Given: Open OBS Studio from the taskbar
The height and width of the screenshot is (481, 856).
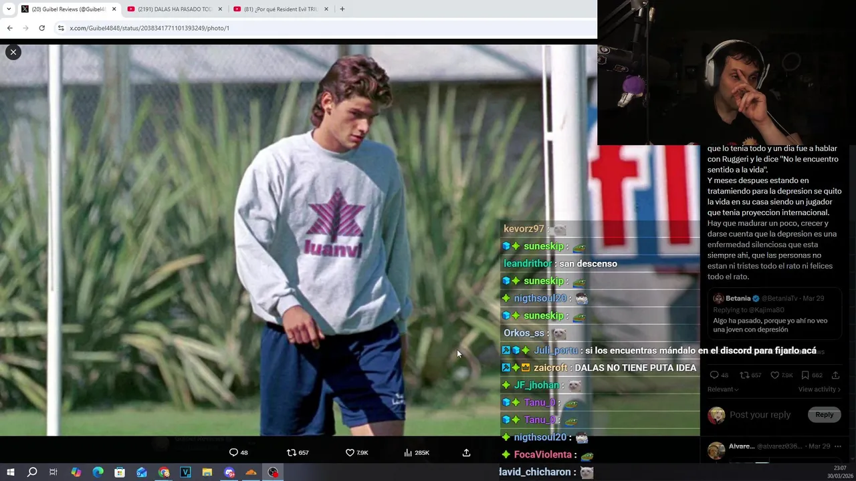Looking at the screenshot, I should coord(273,472).
